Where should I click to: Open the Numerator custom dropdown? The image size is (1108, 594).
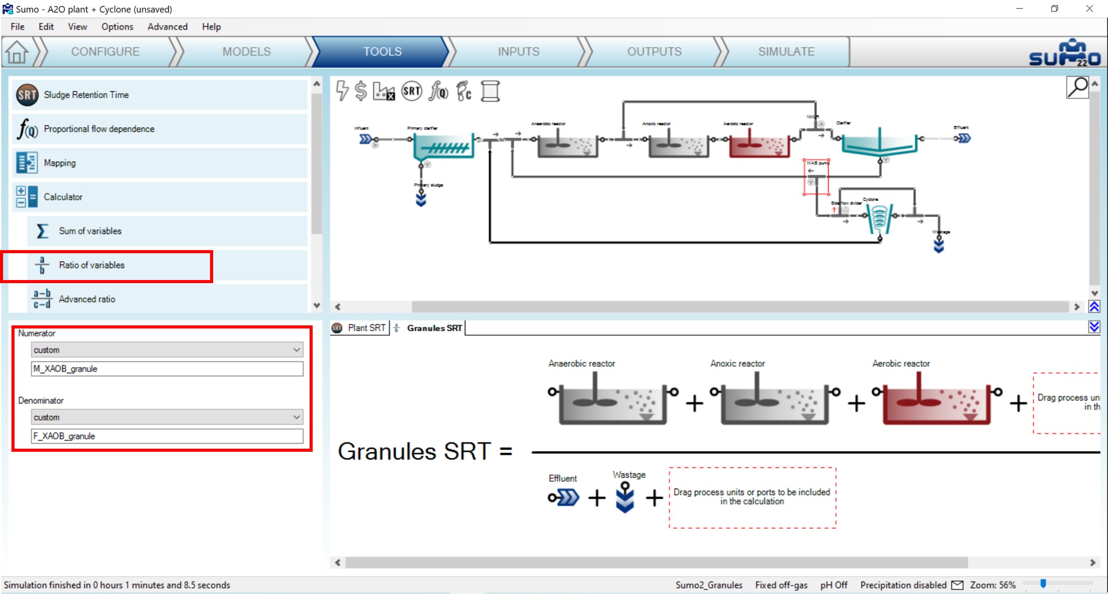coord(167,350)
